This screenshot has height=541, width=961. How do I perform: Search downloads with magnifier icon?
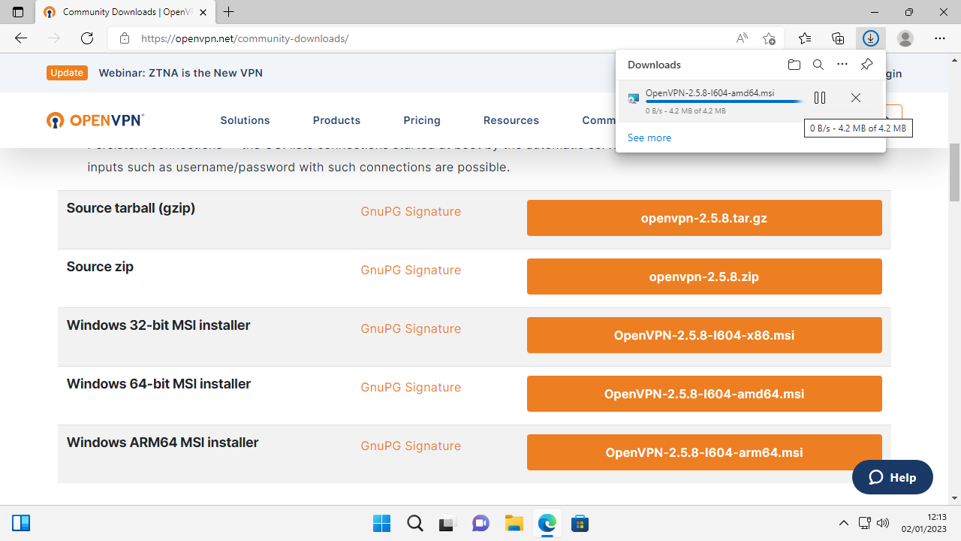coord(818,65)
